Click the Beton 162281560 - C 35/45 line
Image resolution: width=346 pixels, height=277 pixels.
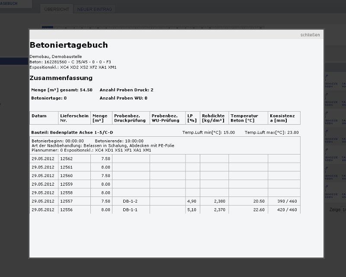tap(70, 62)
